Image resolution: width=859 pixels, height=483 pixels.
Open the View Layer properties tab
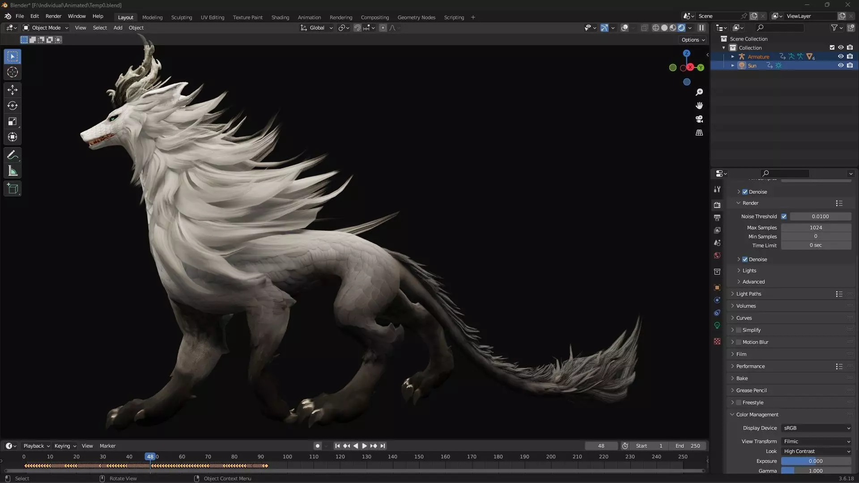pyautogui.click(x=717, y=230)
